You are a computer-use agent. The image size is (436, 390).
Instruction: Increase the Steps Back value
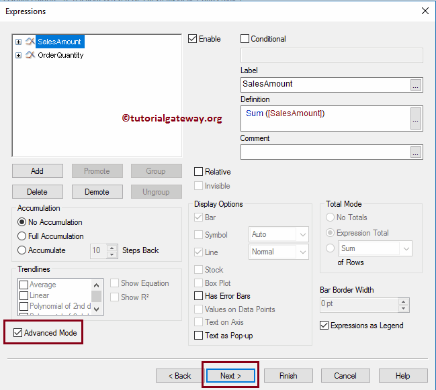[112, 248]
